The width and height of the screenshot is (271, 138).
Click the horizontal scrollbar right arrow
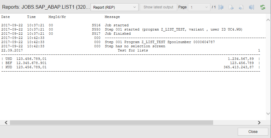coord(259,122)
